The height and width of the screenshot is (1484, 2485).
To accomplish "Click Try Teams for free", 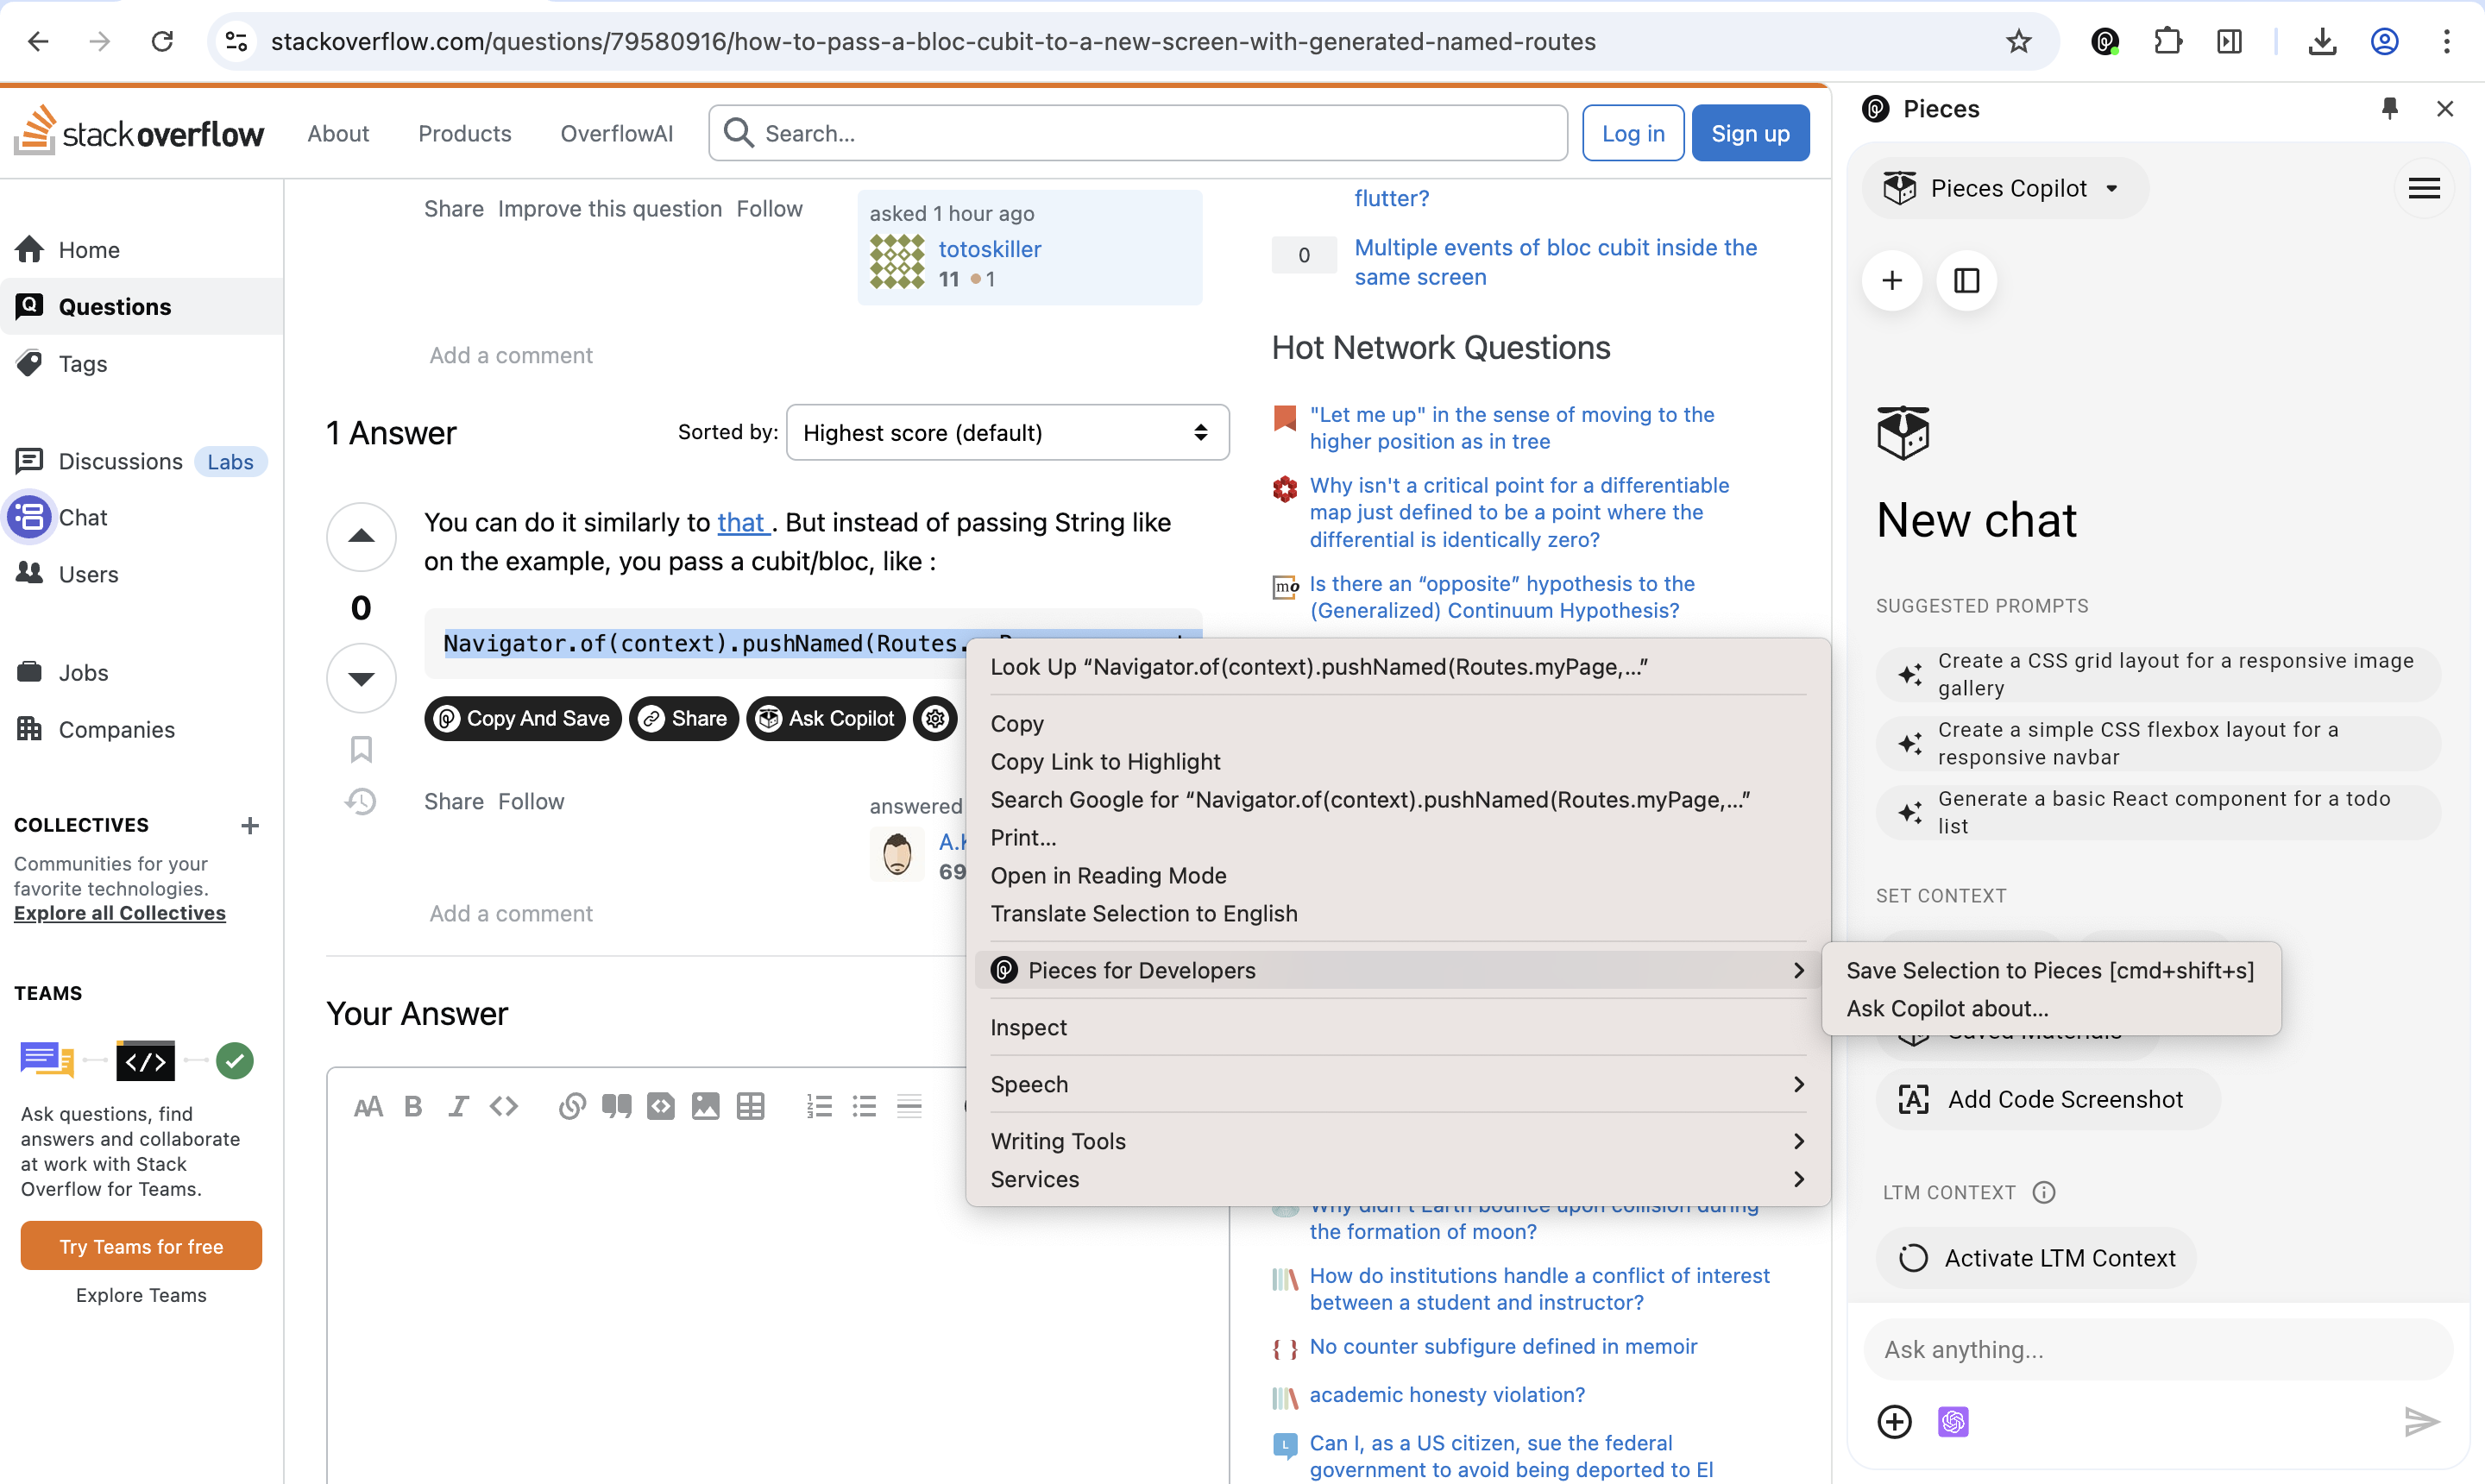I will (141, 1246).
